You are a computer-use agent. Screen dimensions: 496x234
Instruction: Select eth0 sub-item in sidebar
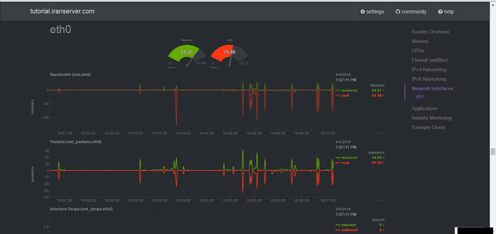coord(419,97)
